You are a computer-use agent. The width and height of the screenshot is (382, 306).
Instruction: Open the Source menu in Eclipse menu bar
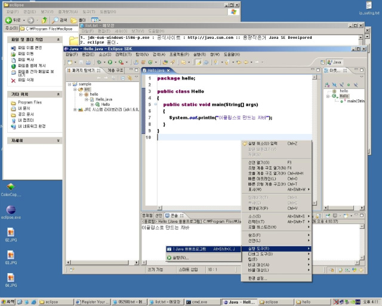(105, 54)
